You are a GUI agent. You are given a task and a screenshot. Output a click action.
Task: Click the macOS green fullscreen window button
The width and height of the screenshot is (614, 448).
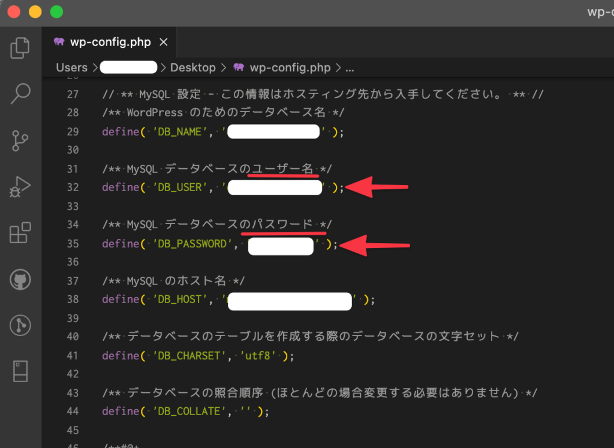click(56, 12)
